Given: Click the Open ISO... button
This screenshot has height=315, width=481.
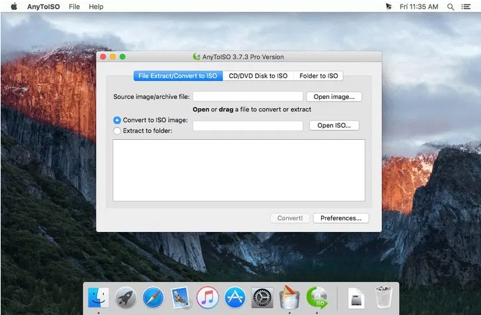Looking at the screenshot, I should 334,125.
